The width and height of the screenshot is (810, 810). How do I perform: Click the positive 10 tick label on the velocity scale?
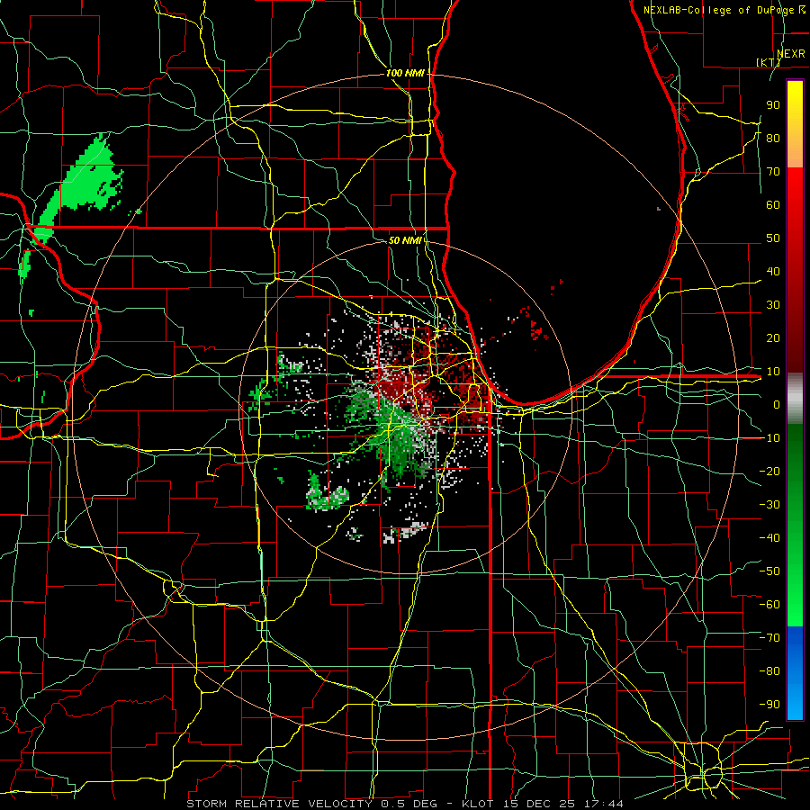[x=773, y=372]
